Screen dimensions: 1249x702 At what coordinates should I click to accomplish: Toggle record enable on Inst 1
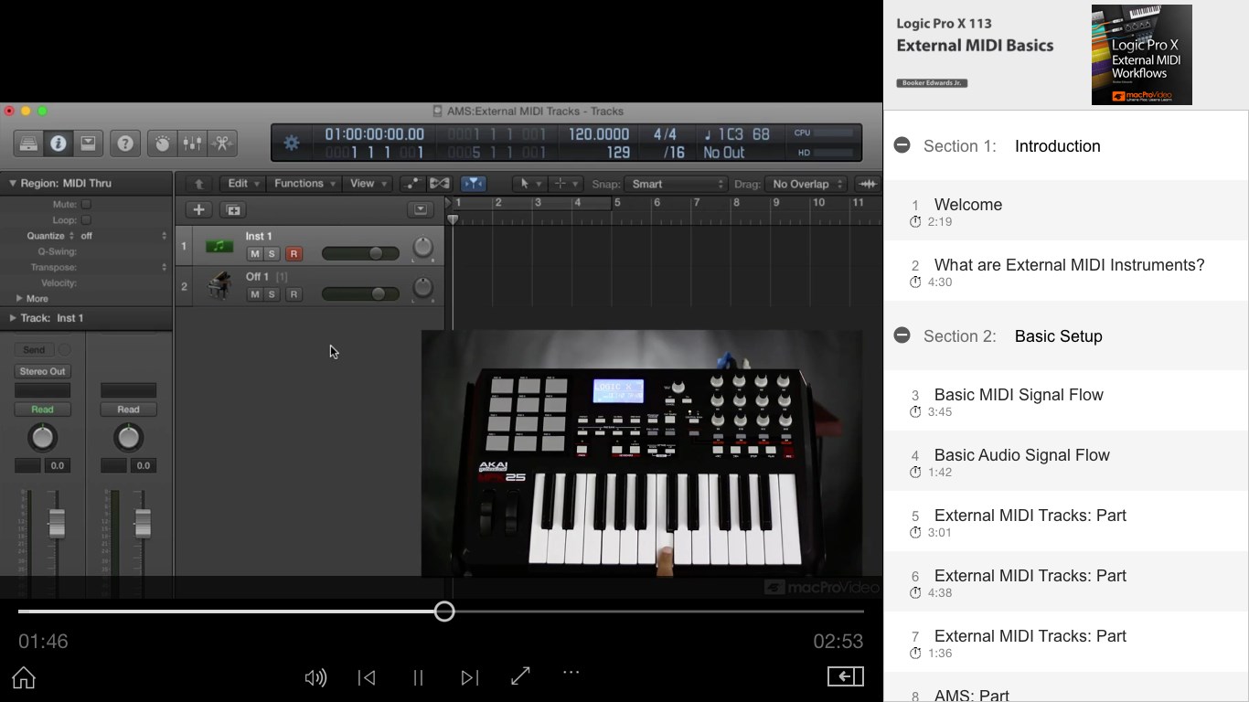click(x=294, y=254)
